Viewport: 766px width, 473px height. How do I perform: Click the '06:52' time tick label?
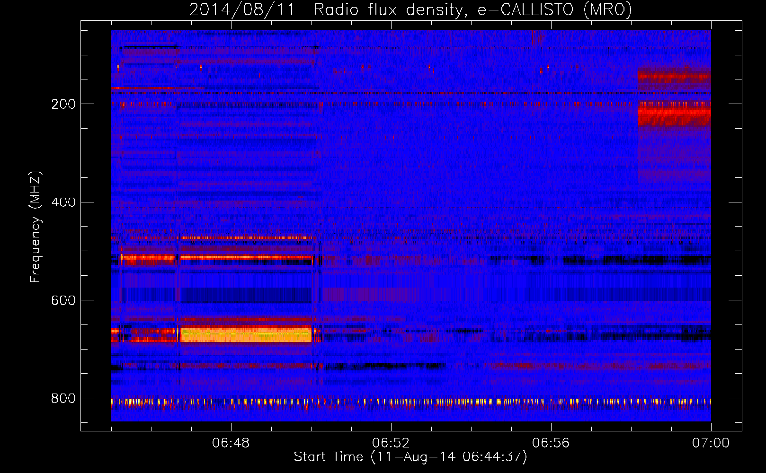tap(391, 443)
